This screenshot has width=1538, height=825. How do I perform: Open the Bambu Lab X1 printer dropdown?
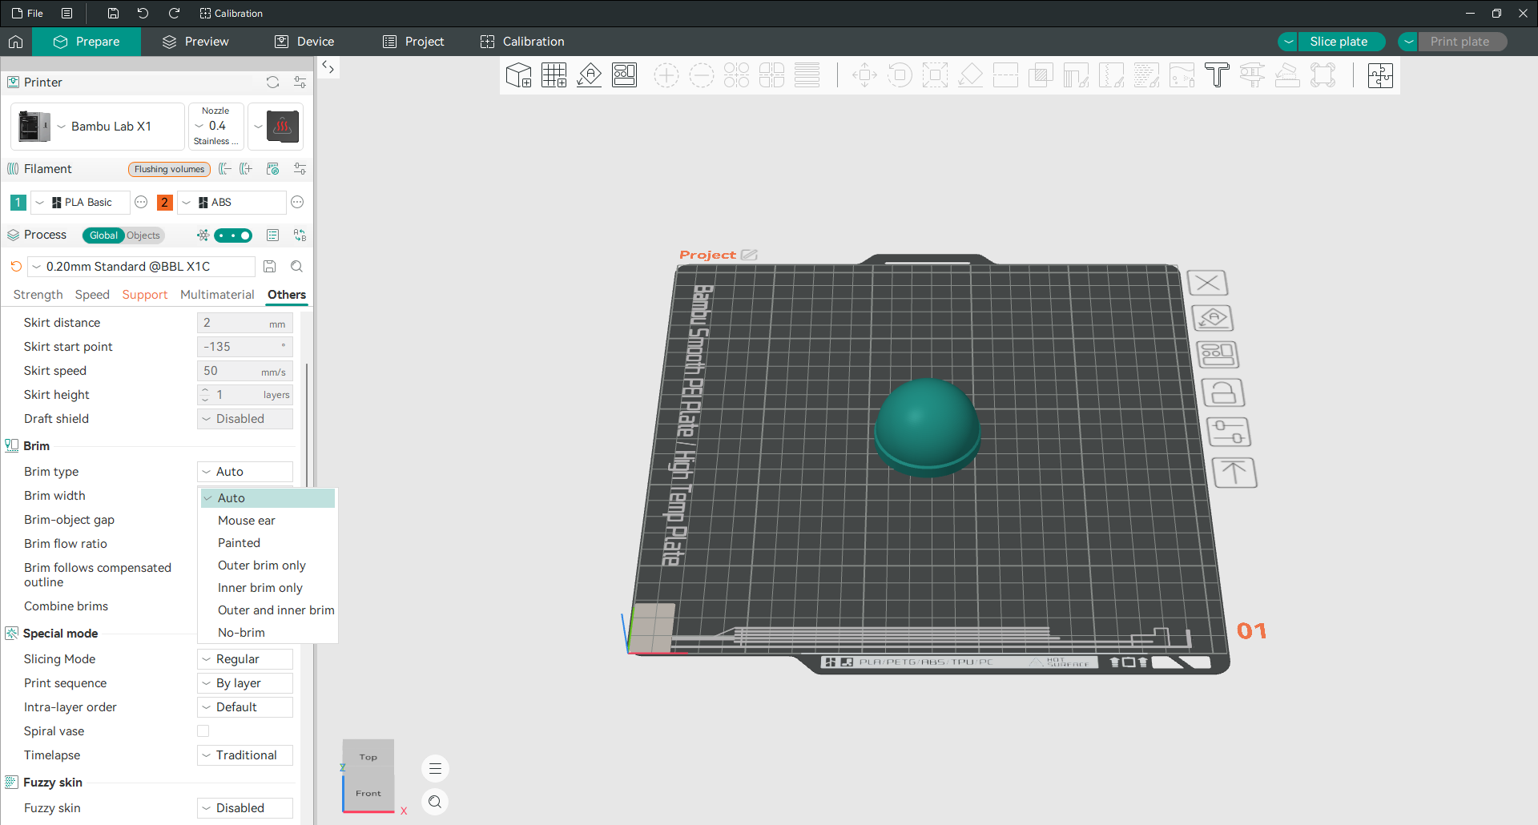click(x=98, y=127)
